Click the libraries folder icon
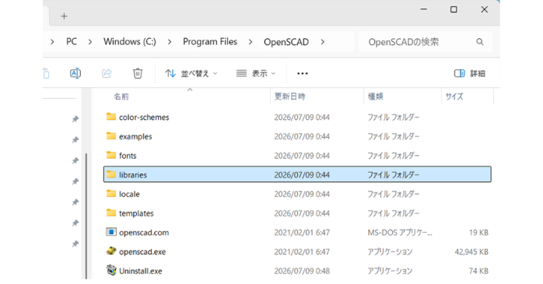The image size is (543, 284). point(111,174)
